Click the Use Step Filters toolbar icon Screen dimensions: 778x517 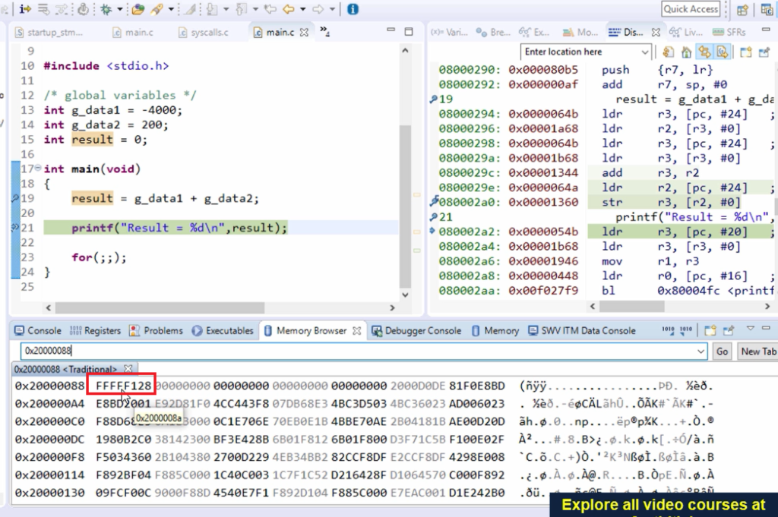(62, 9)
